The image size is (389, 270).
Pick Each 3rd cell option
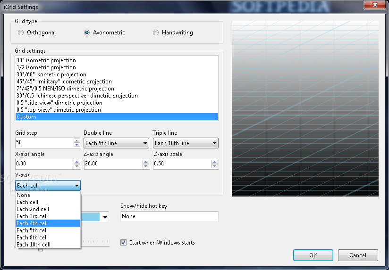point(48,216)
